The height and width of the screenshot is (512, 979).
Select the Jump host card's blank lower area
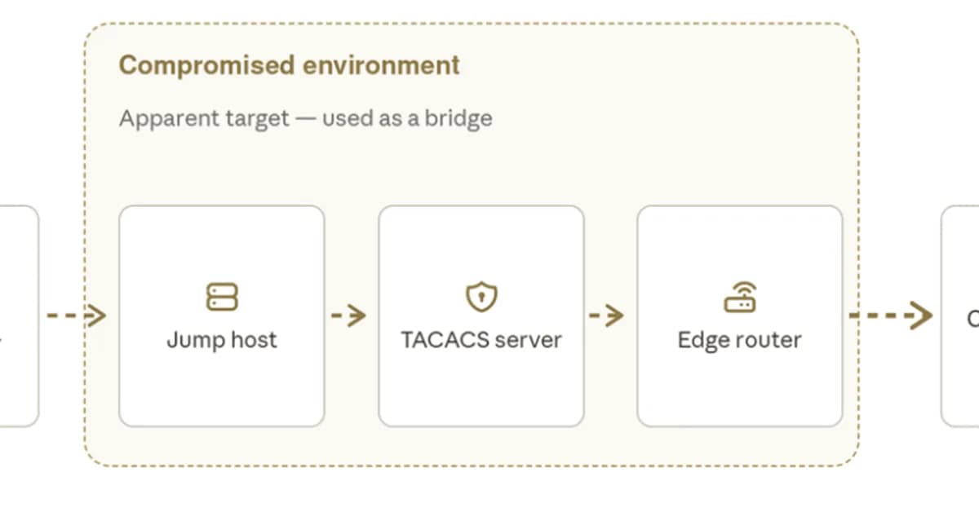[x=222, y=390]
